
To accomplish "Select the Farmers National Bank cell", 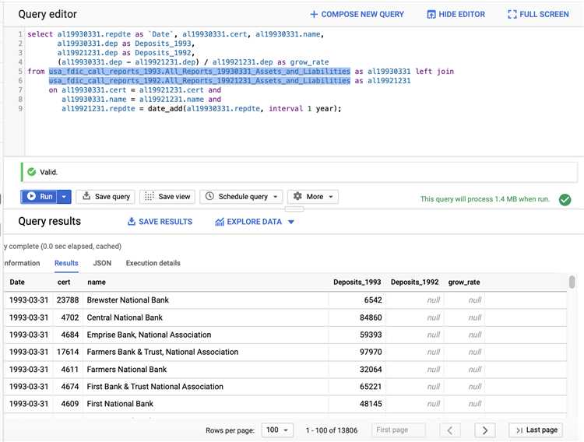I will click(127, 369).
